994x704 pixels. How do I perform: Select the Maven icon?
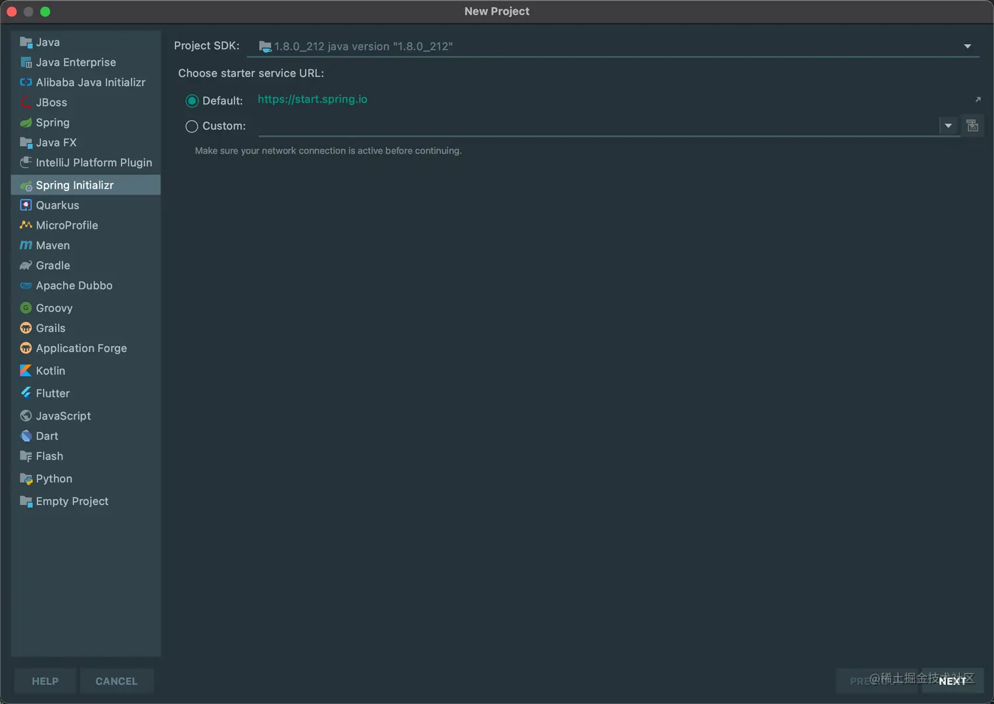pos(26,245)
